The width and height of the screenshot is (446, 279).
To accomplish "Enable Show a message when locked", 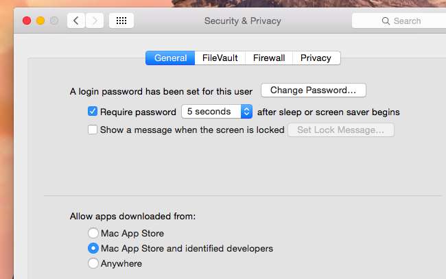I will [93, 130].
